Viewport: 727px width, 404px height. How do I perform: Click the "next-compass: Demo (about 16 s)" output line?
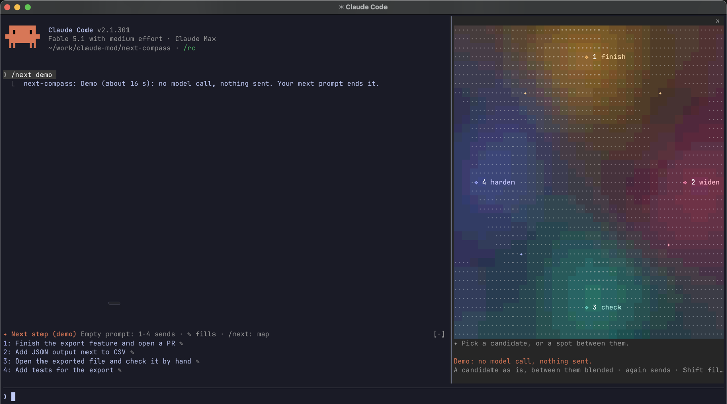point(202,84)
